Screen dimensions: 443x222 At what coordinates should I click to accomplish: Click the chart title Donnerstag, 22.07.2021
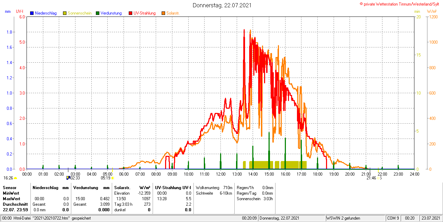pos(222,5)
